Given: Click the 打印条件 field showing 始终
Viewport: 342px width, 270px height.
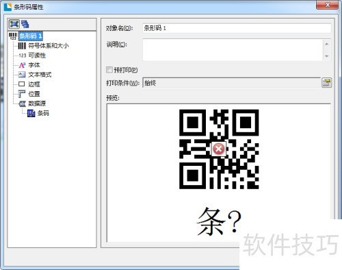Looking at the screenshot, I should click(x=231, y=83).
